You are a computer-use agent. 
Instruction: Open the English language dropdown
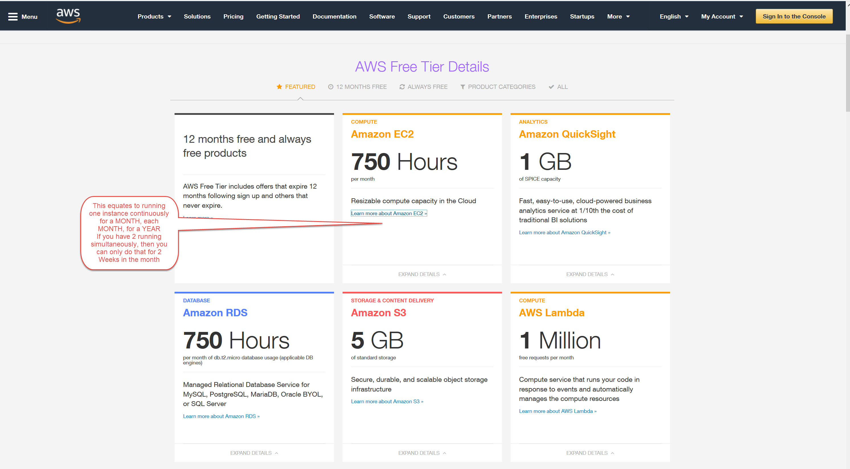[674, 17]
